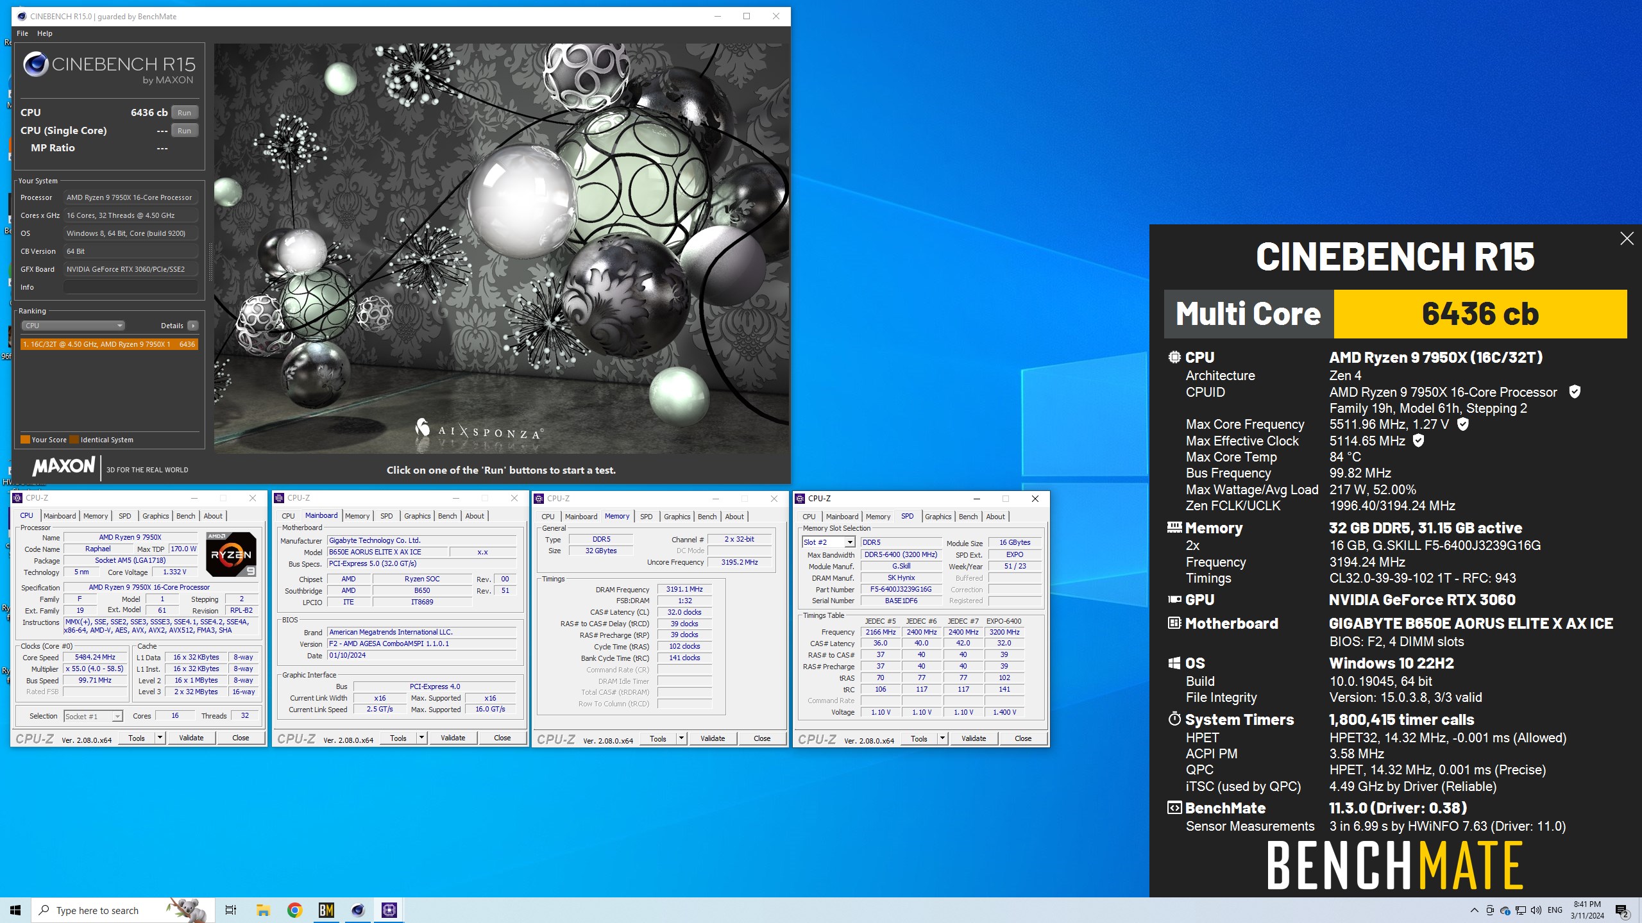Switch to Bench tab in CPU-Z CPU window
This screenshot has width=1642, height=923.
pyautogui.click(x=185, y=516)
